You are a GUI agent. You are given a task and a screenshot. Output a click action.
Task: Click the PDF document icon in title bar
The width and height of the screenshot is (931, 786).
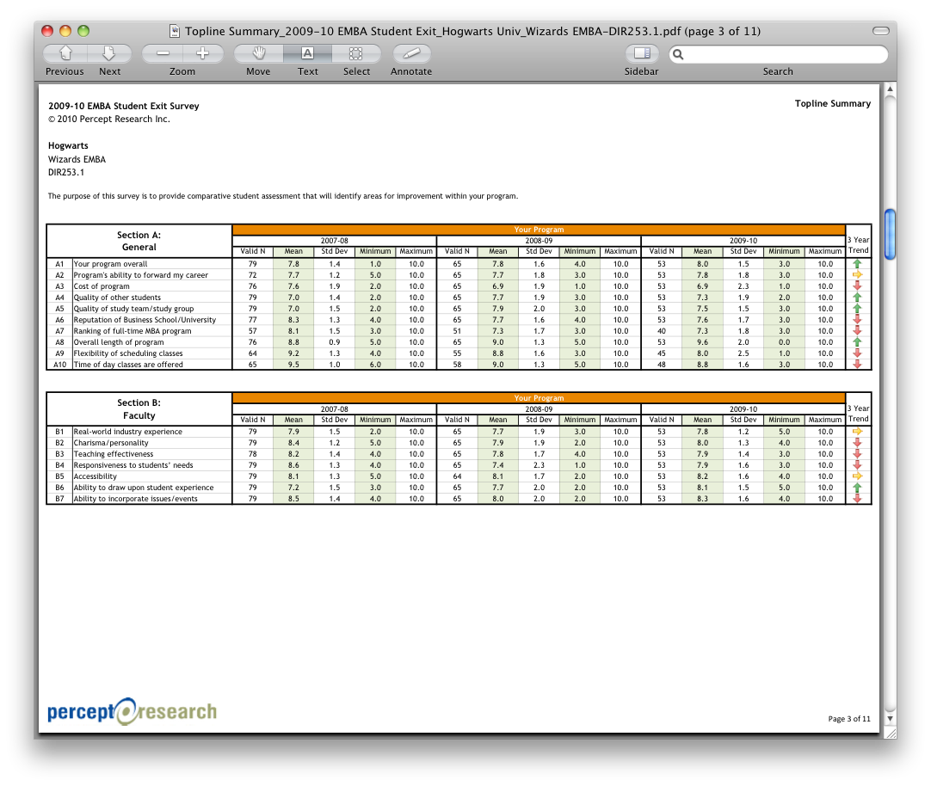tap(175, 31)
